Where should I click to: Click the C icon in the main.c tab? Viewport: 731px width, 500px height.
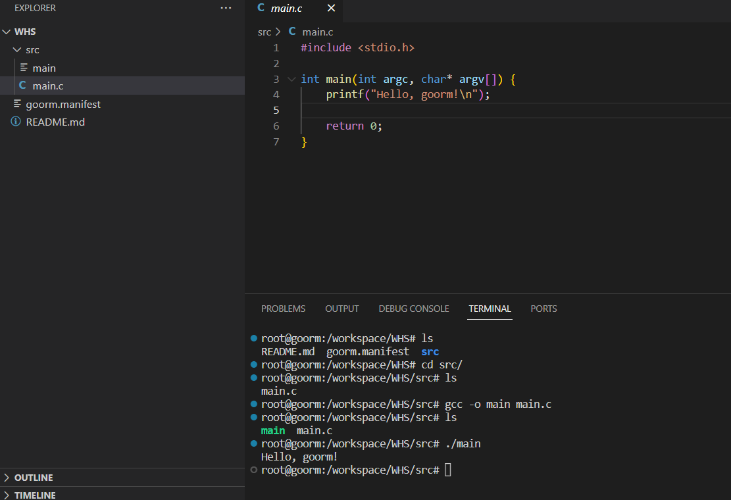click(x=261, y=9)
